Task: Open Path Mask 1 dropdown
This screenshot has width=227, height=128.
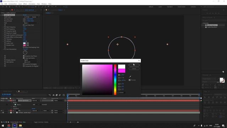Action: click(31, 23)
